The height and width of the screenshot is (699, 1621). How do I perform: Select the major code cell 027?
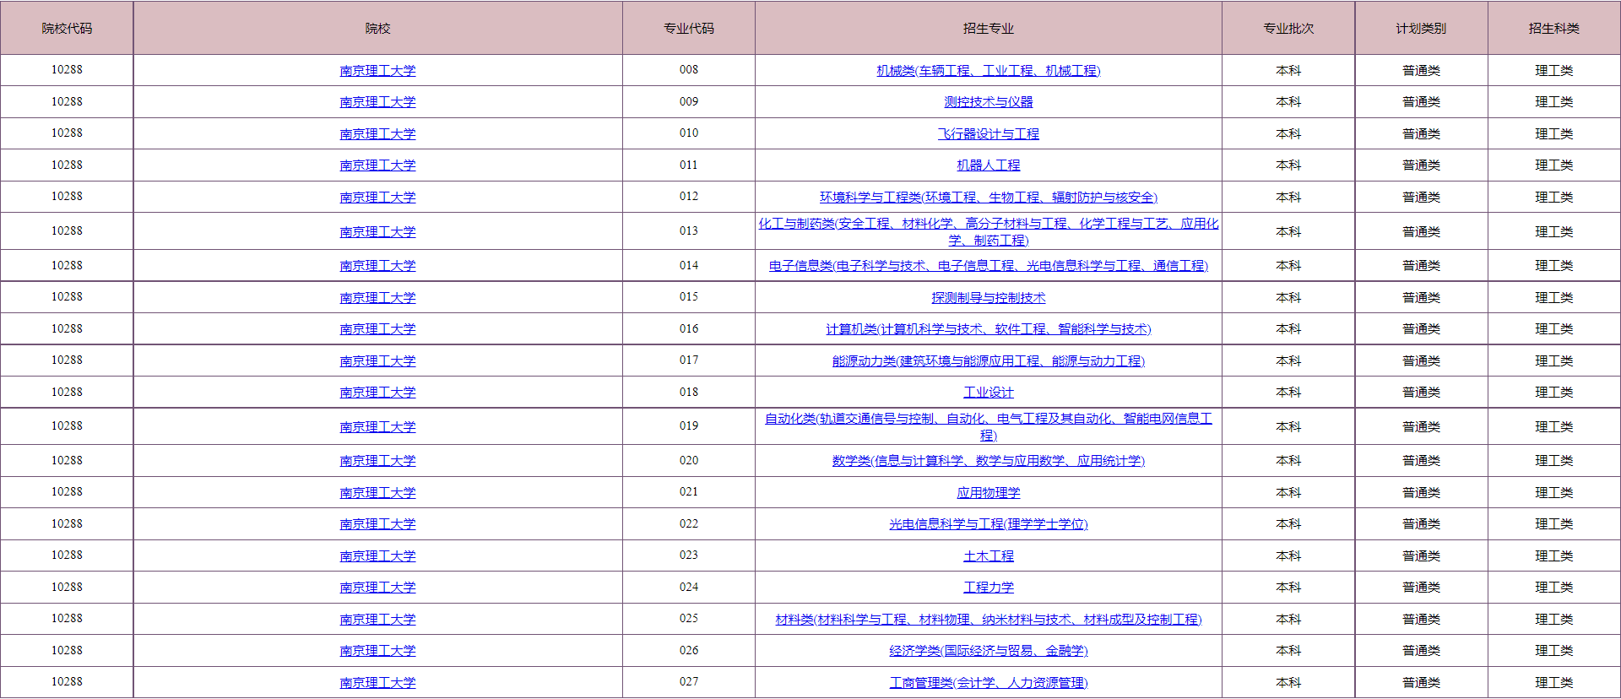[x=689, y=682]
